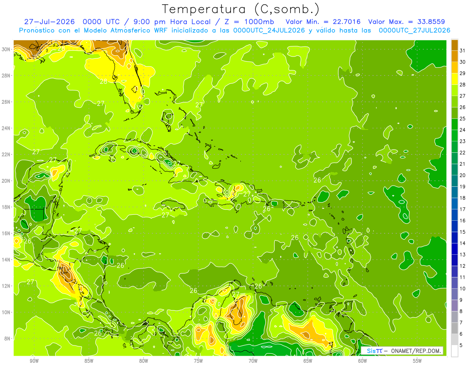The image size is (473, 366).
Task: Click the title "Temperatura (C,somb.)"
Action: (240, 9)
